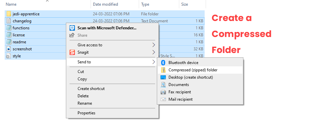
Task: Click the Bluetooth device icon
Action: click(163, 63)
